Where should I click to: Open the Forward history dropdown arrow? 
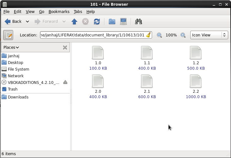[64, 22]
